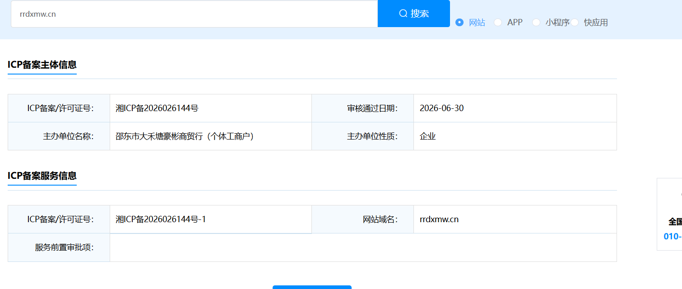Click the approval date 2026-06-30
This screenshot has width=682, height=289.
click(441, 108)
